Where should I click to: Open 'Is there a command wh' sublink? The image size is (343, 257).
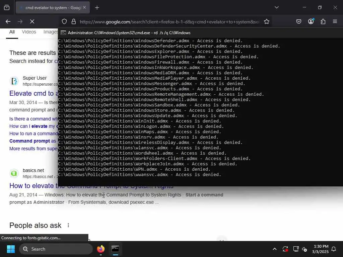[x=33, y=119]
